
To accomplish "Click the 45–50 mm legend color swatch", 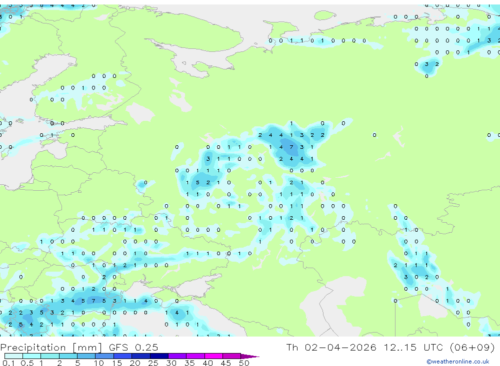I will (232, 356).
